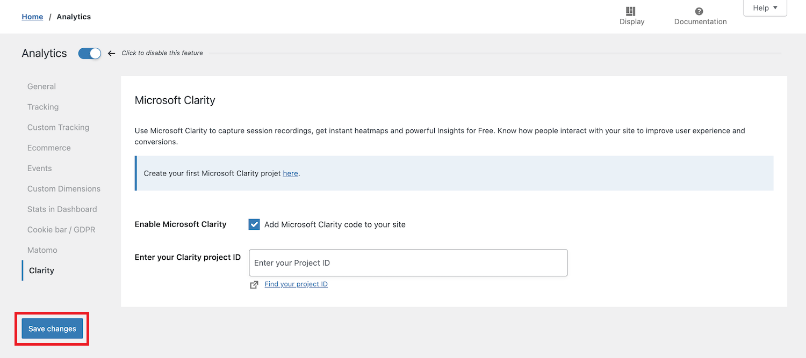The width and height of the screenshot is (806, 358).
Task: Disable the Analytics feature toggle
Action: (90, 53)
